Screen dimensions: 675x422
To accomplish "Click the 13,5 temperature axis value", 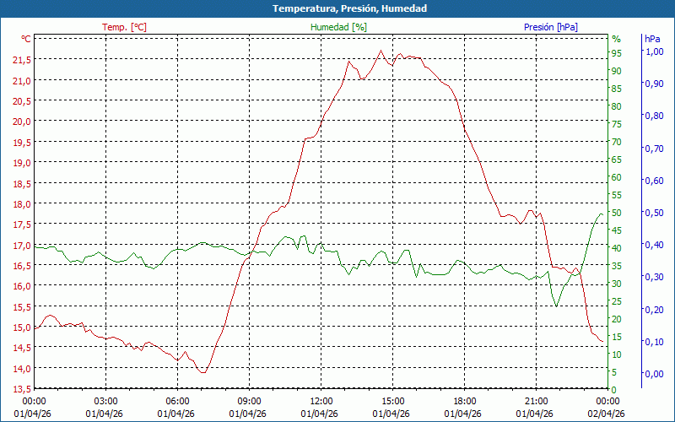I will 21,389.
